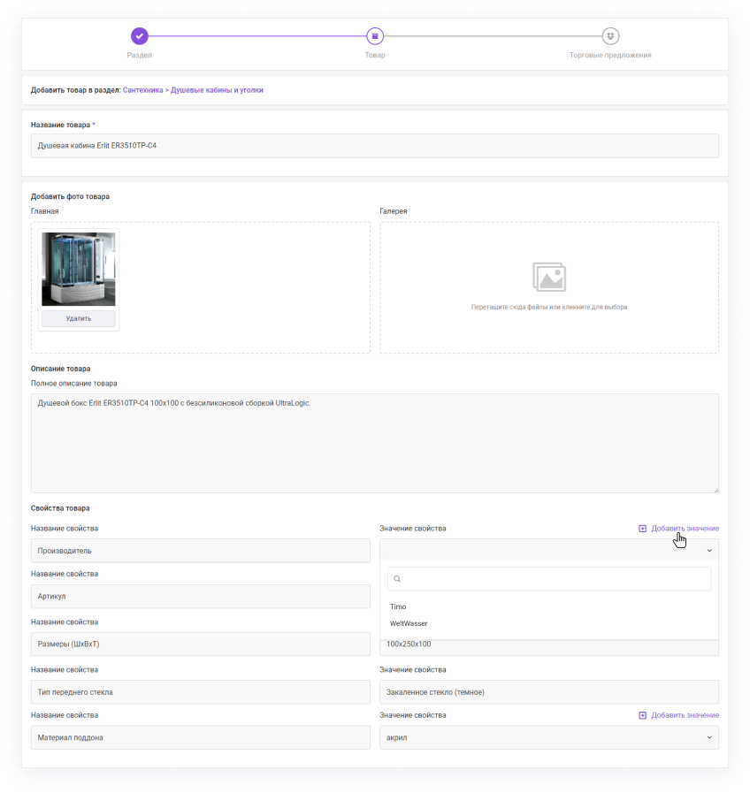Click the shower cabin main photo thumbnail
The width and height of the screenshot is (750, 793).
click(x=79, y=269)
